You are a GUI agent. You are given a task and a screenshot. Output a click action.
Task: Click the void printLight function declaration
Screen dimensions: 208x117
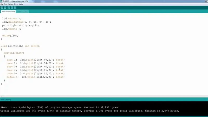pos(21,46)
